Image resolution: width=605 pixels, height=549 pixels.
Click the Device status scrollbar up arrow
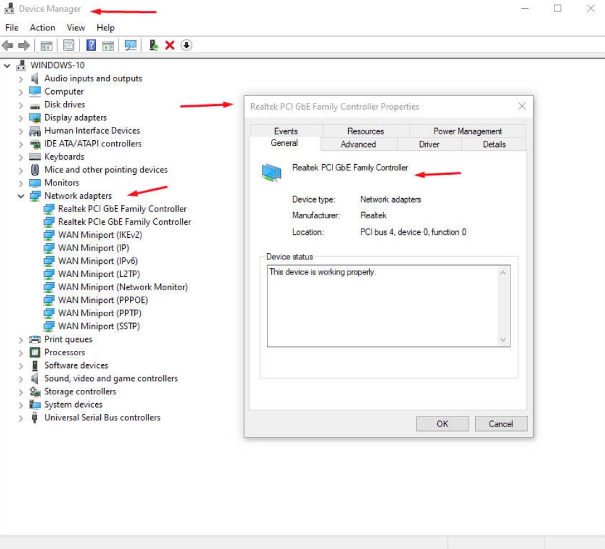[x=503, y=273]
